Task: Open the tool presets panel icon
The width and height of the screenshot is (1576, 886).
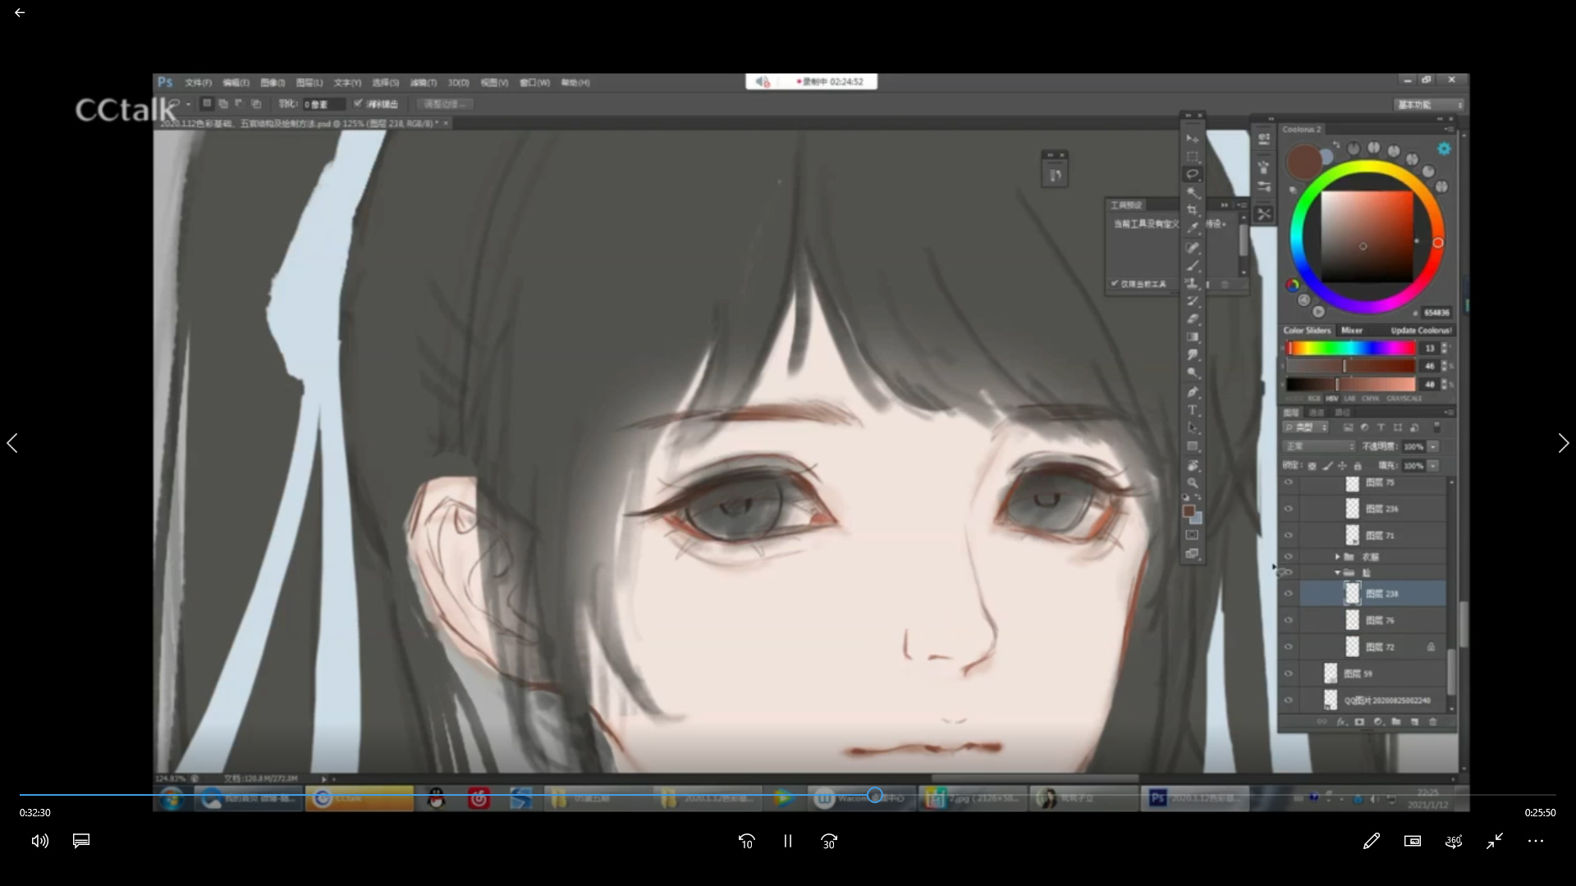Action: click(x=1264, y=213)
